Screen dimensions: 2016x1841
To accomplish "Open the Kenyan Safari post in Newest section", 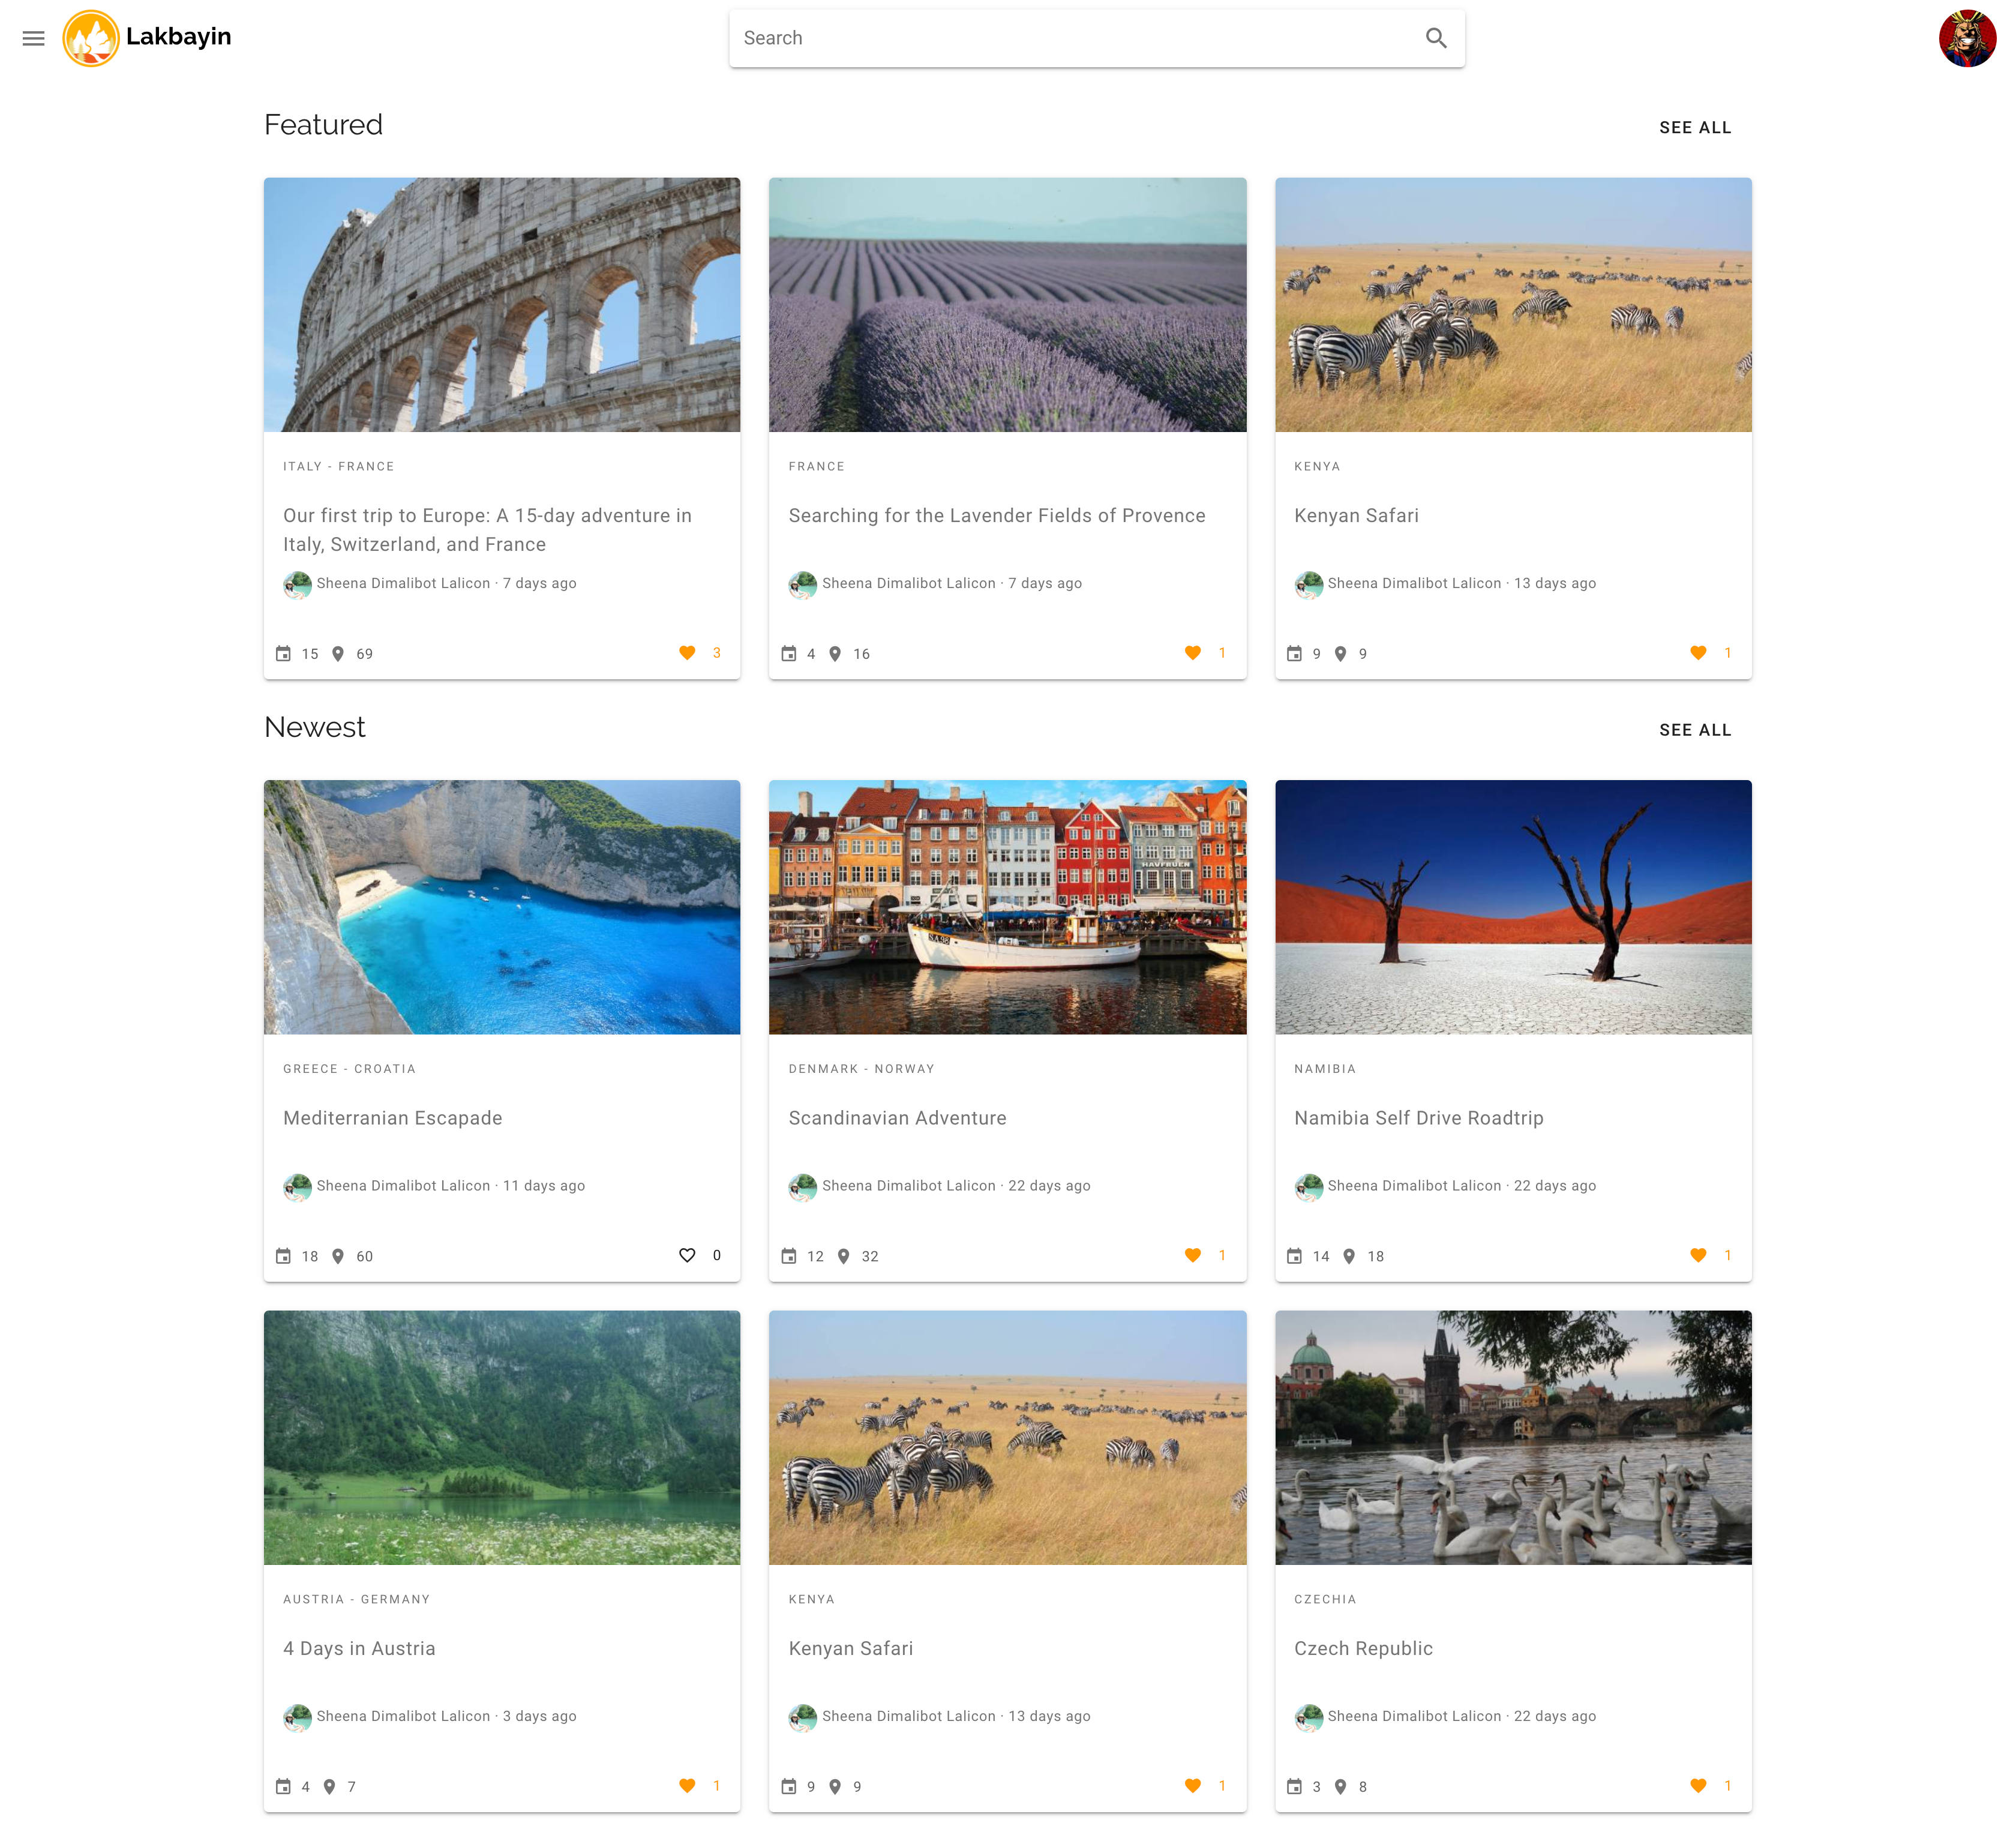I will click(851, 1648).
